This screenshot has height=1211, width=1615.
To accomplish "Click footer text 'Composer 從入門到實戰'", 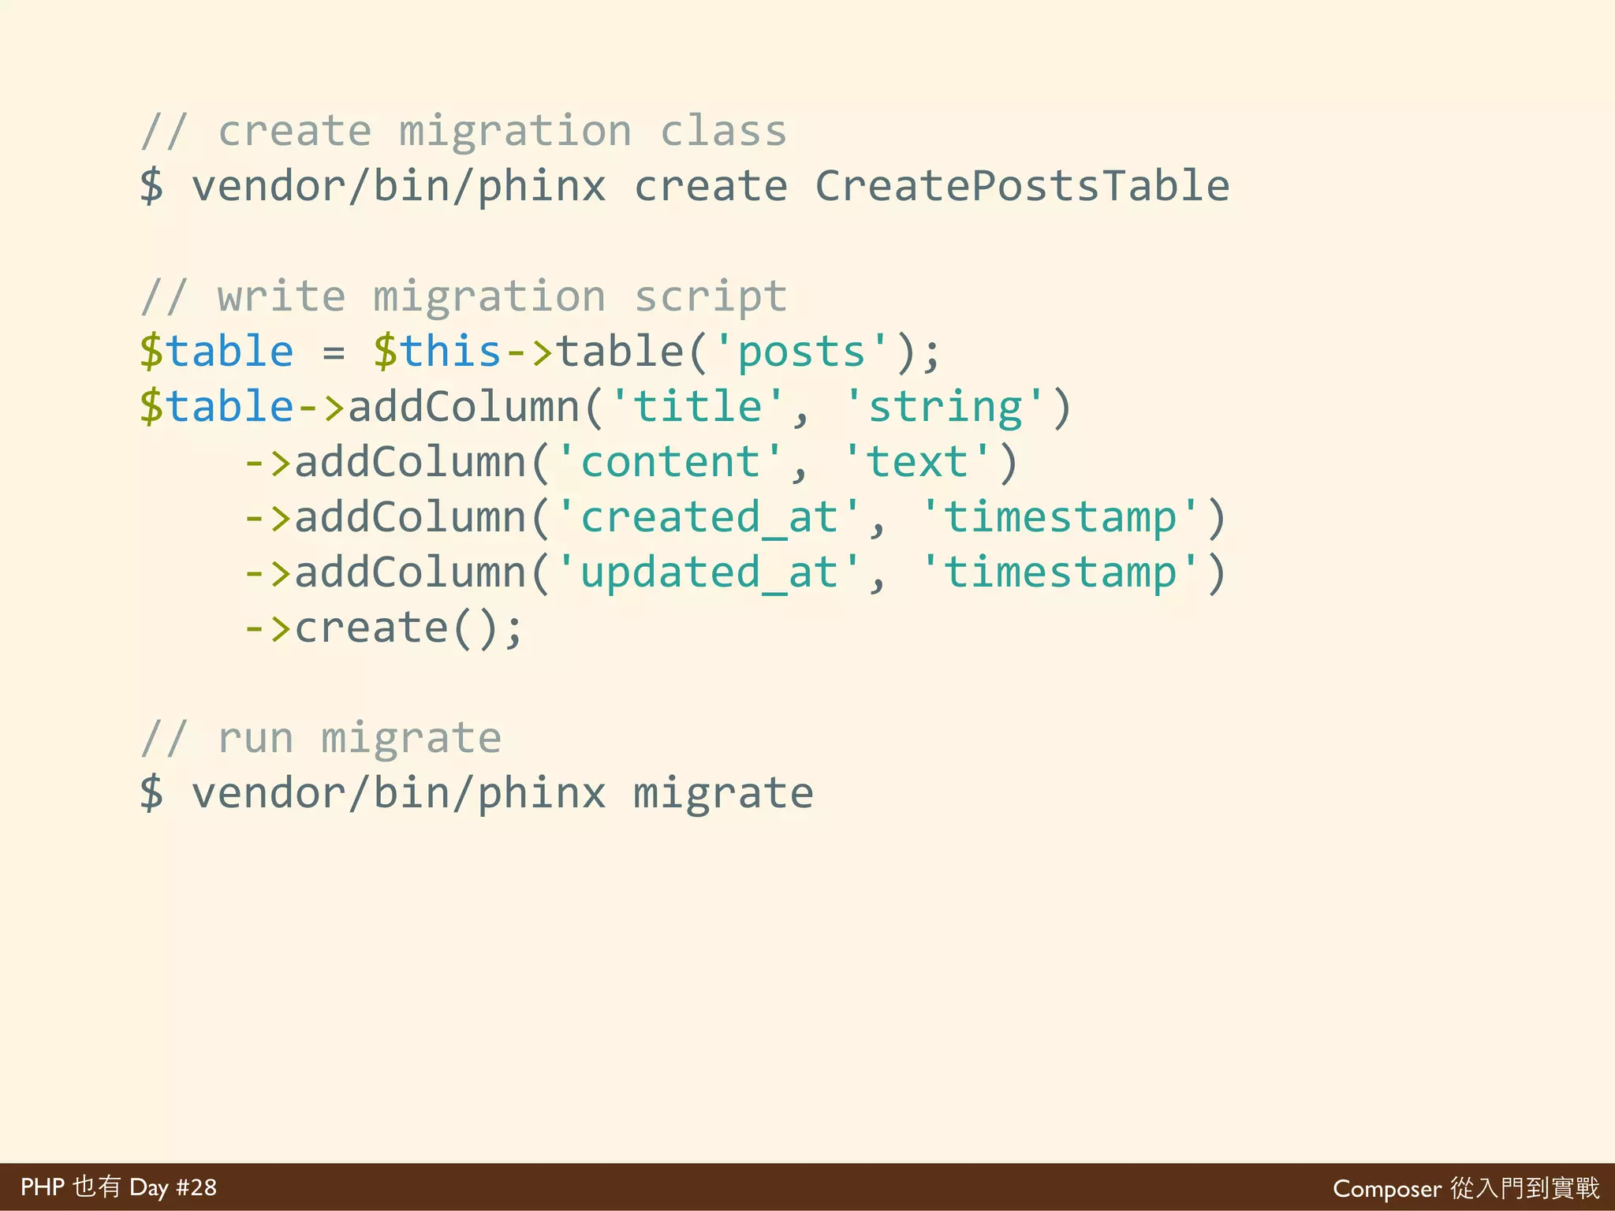I will pyautogui.click(x=1466, y=1187).
